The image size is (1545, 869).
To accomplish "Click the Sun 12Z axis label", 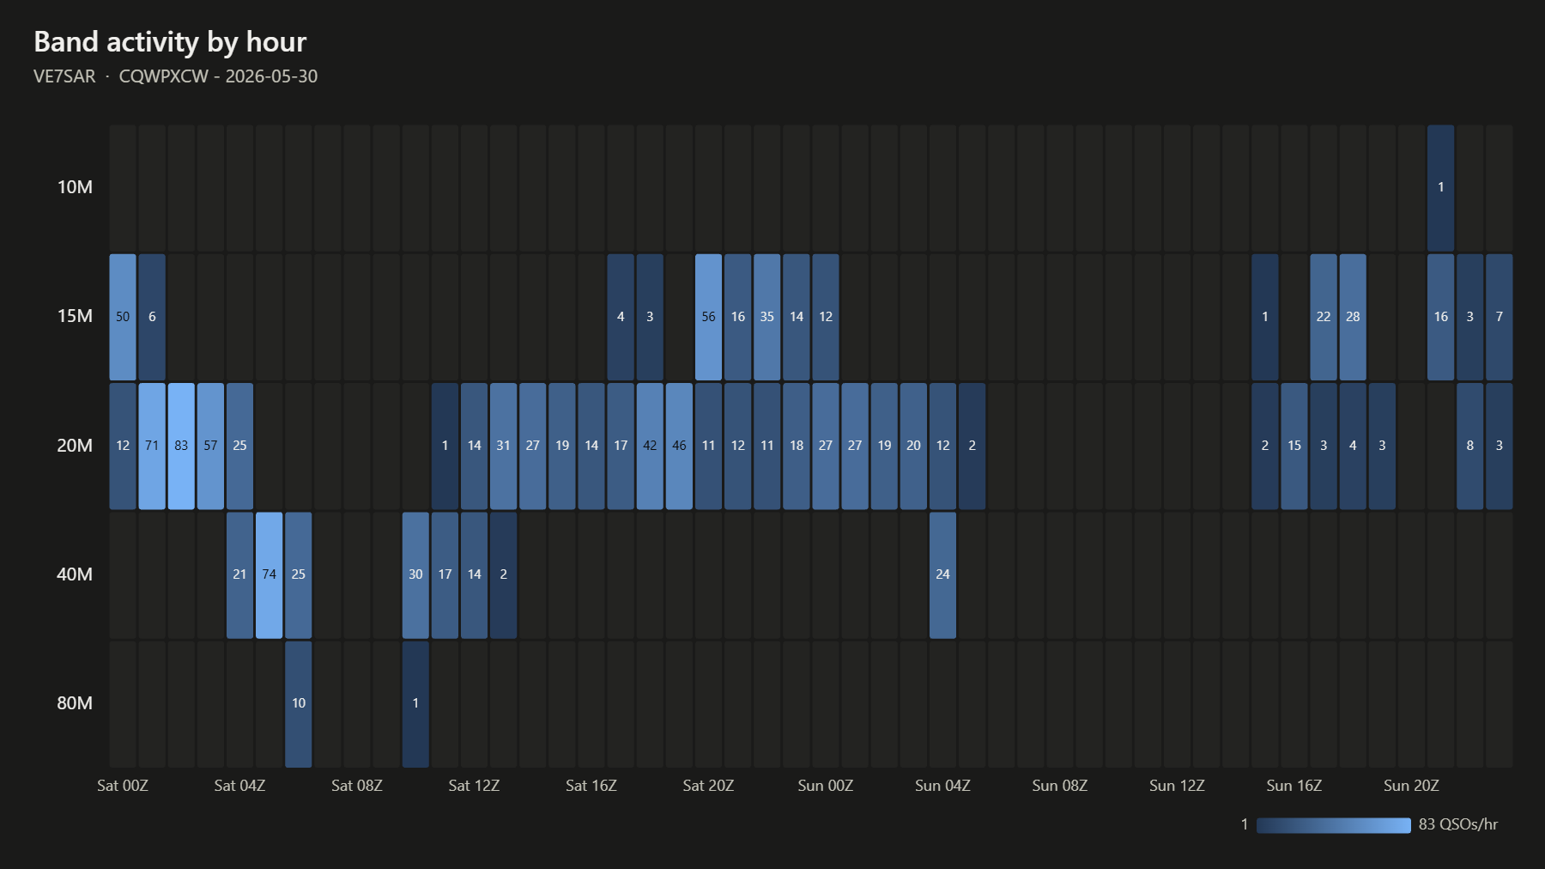I will [1177, 786].
